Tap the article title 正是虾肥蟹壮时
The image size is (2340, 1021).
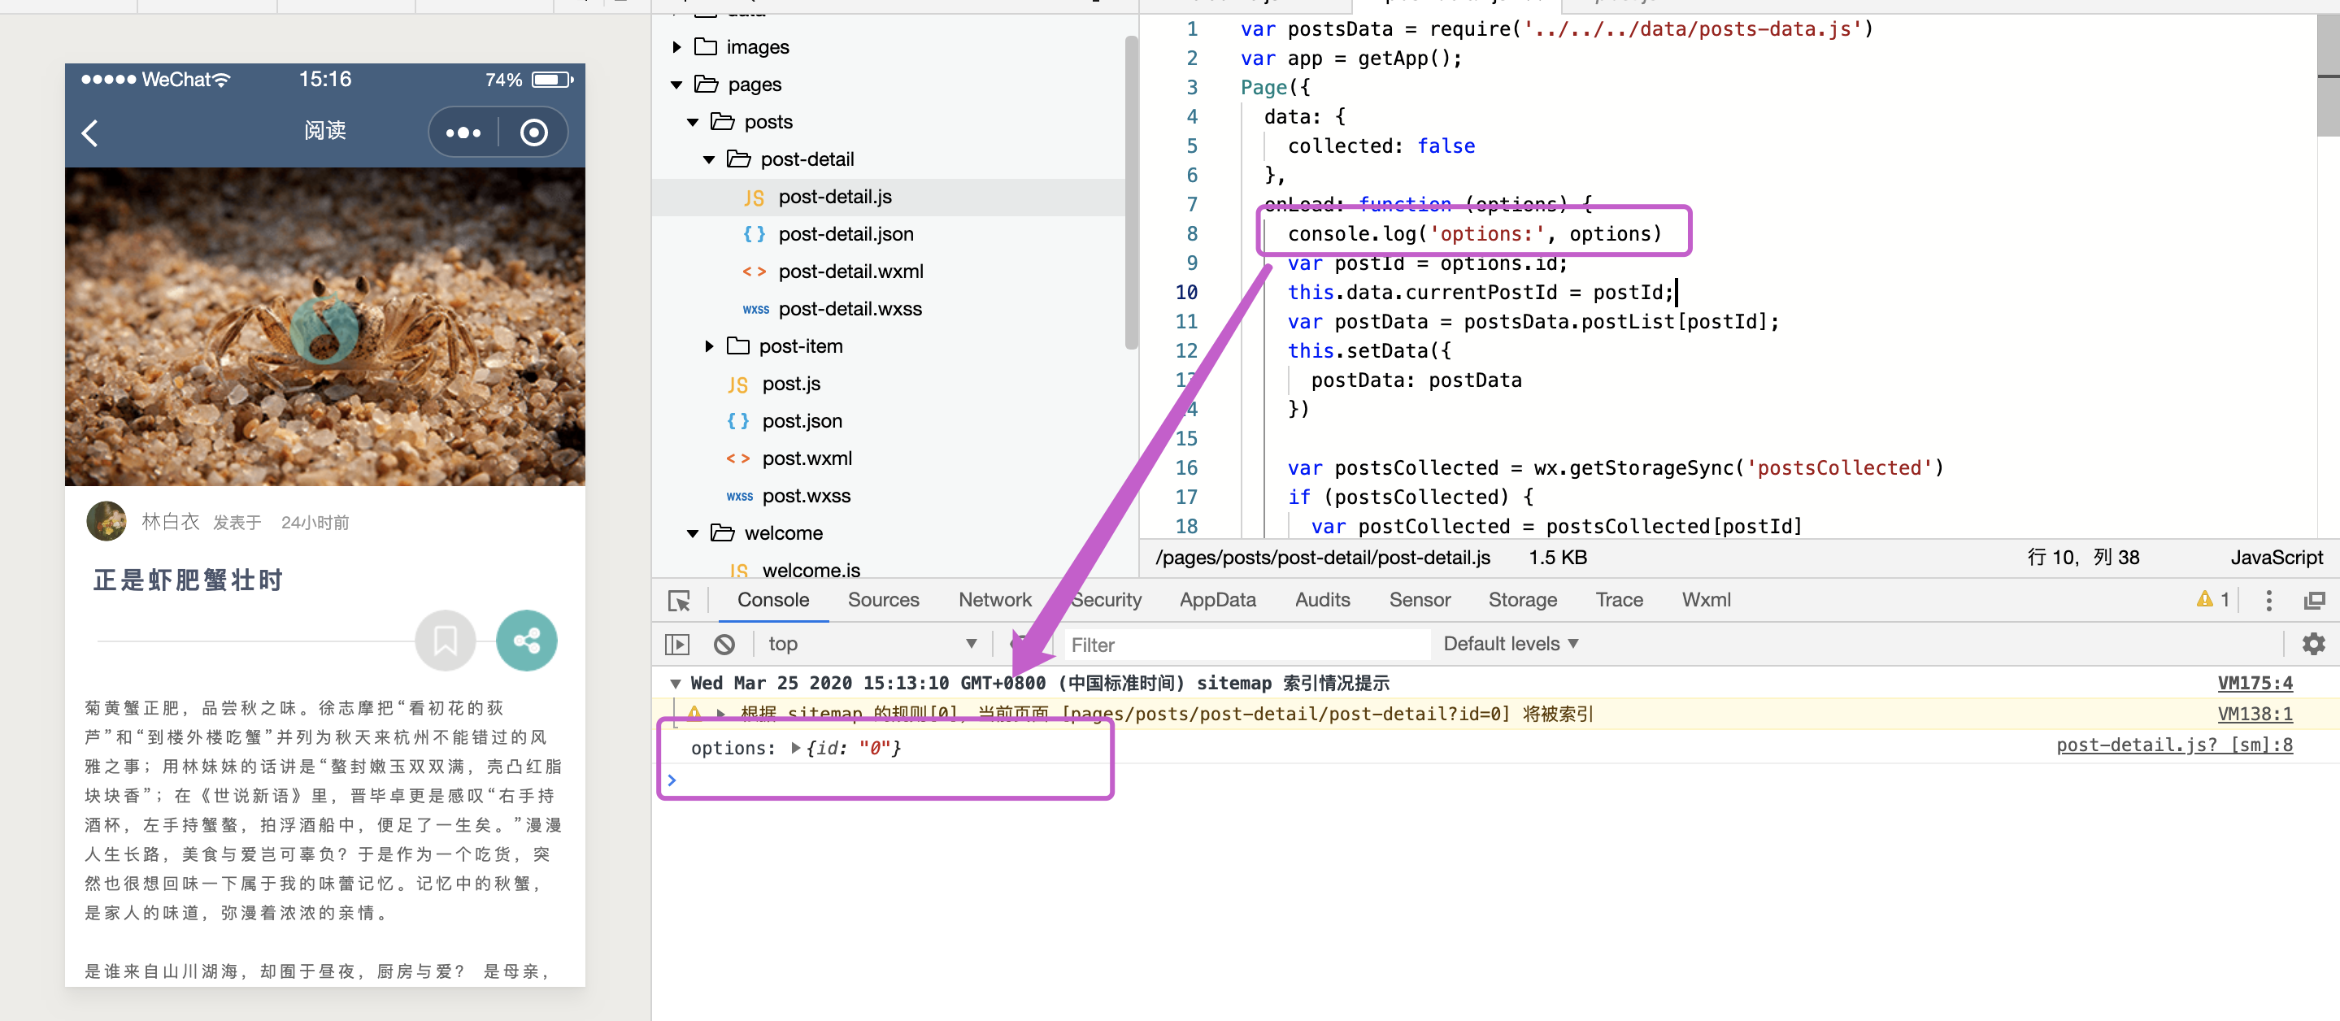(x=189, y=580)
